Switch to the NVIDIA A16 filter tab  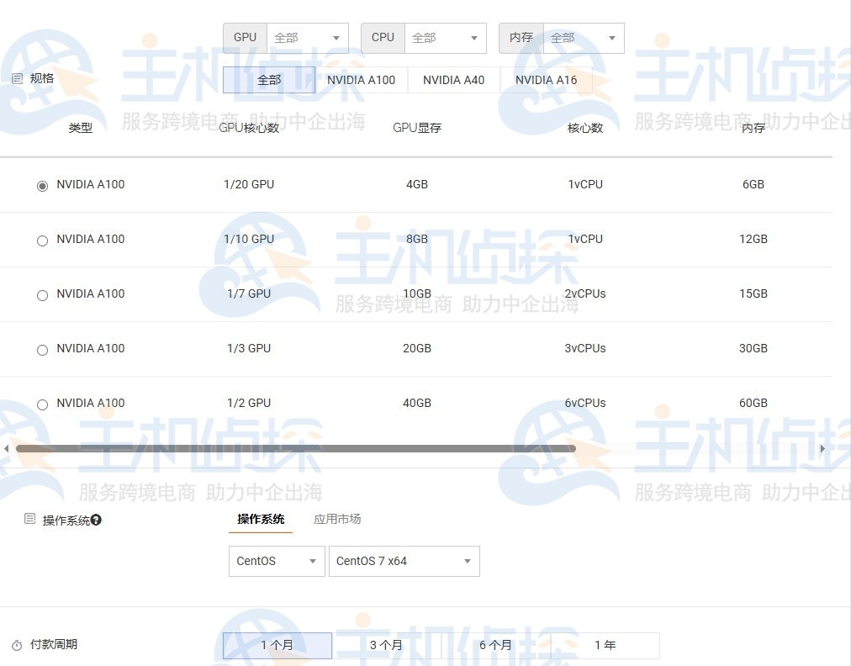547,80
